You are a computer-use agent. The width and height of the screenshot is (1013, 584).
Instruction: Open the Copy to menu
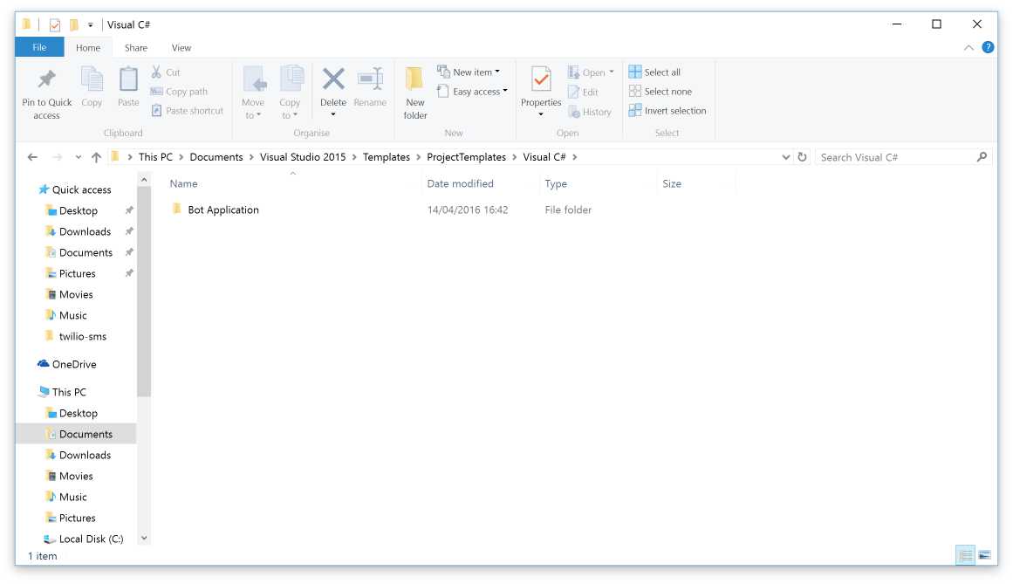[x=290, y=93]
